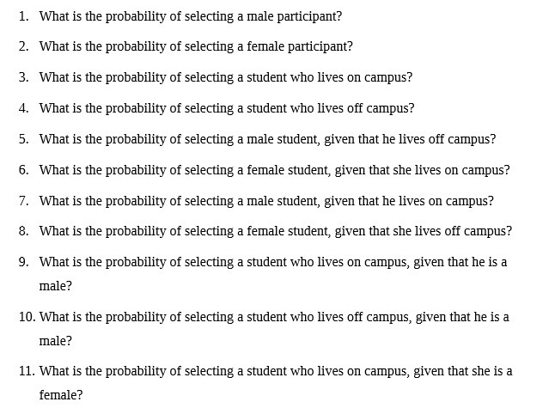Click question 4 about a student living off campus

coord(227,108)
